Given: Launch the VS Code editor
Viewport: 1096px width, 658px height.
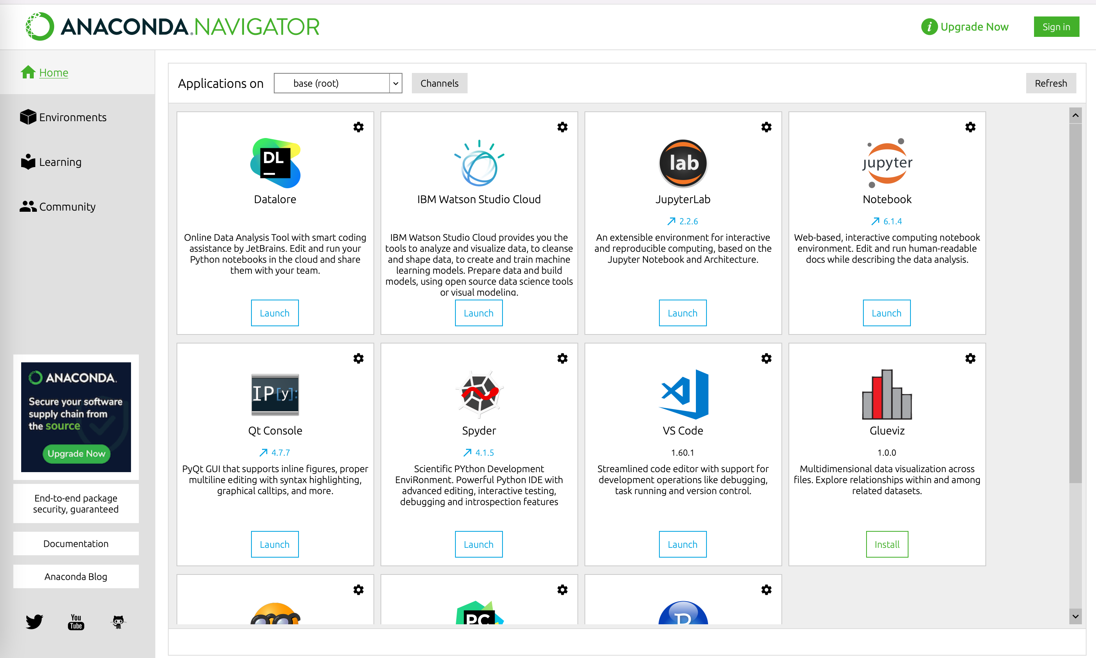Looking at the screenshot, I should (x=683, y=544).
